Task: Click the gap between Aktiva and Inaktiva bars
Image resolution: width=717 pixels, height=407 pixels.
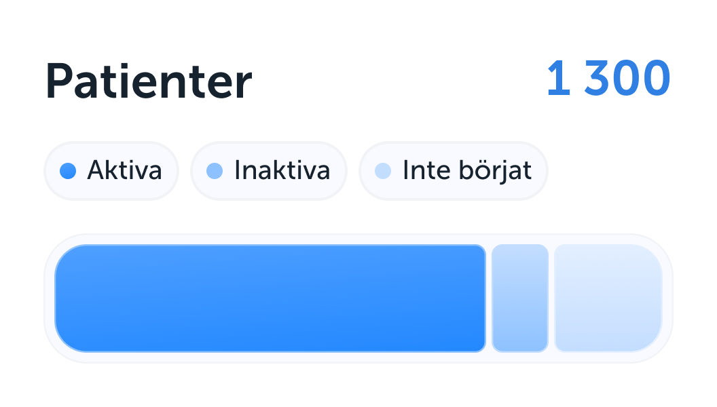Action: coord(489,298)
